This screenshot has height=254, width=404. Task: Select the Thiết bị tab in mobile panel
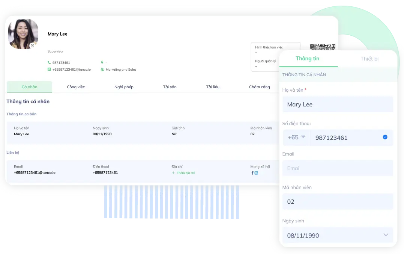(369, 59)
